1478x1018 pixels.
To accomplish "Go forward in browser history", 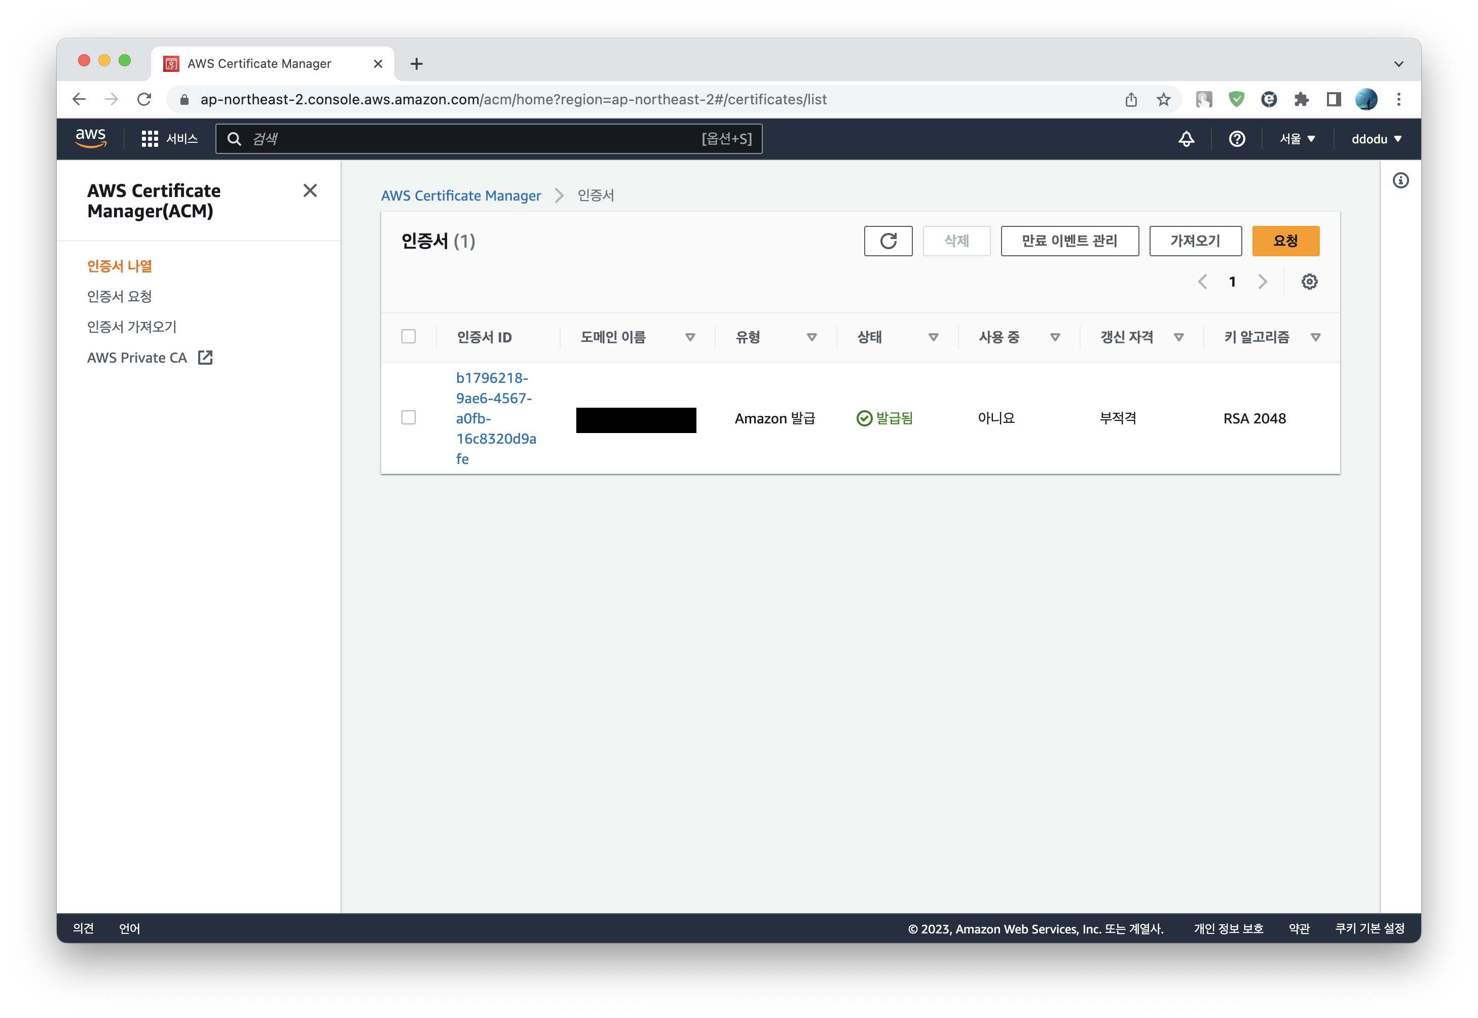I will 112,99.
